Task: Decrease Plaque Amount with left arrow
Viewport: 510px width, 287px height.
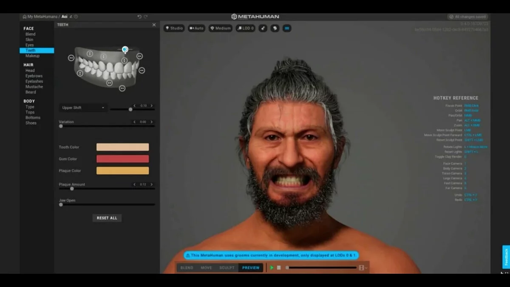Action: [x=135, y=184]
